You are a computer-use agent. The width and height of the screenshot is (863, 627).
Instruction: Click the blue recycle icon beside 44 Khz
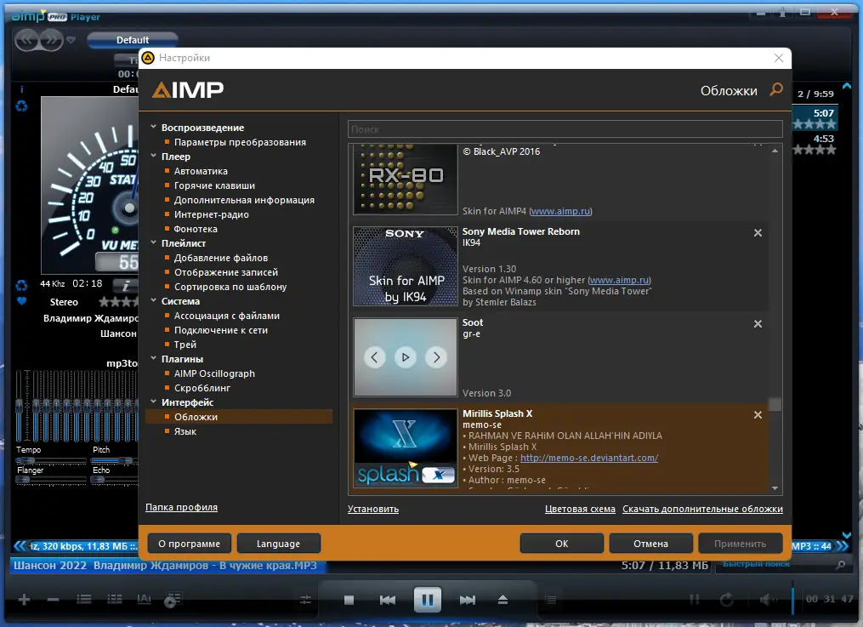[x=21, y=285]
